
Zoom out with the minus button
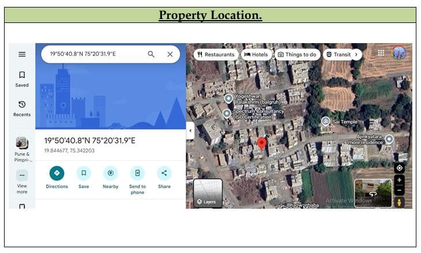399,190
